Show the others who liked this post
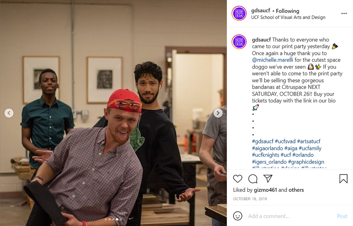353x226 pixels. point(296,190)
